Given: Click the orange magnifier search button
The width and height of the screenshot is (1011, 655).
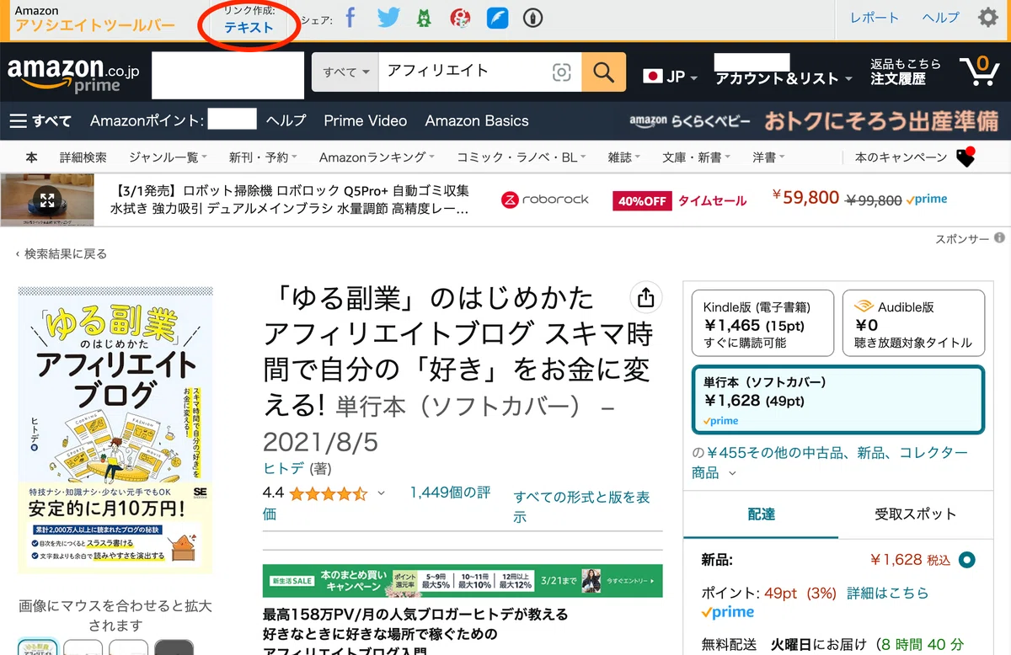Looking at the screenshot, I should point(603,72).
